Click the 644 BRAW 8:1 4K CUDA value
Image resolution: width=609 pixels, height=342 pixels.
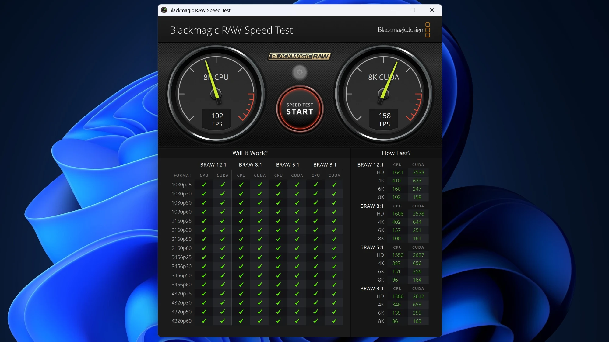(417, 222)
